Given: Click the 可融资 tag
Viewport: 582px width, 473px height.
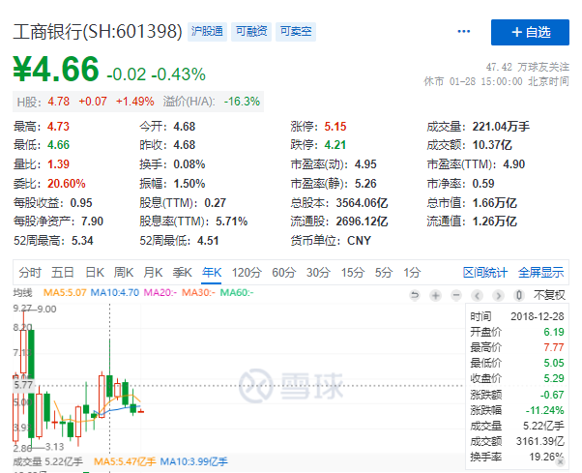Looking at the screenshot, I should click(x=251, y=32).
